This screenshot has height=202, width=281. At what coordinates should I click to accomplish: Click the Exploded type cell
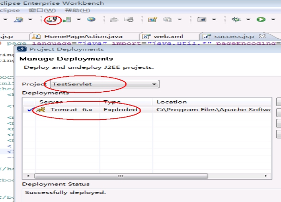(120, 110)
